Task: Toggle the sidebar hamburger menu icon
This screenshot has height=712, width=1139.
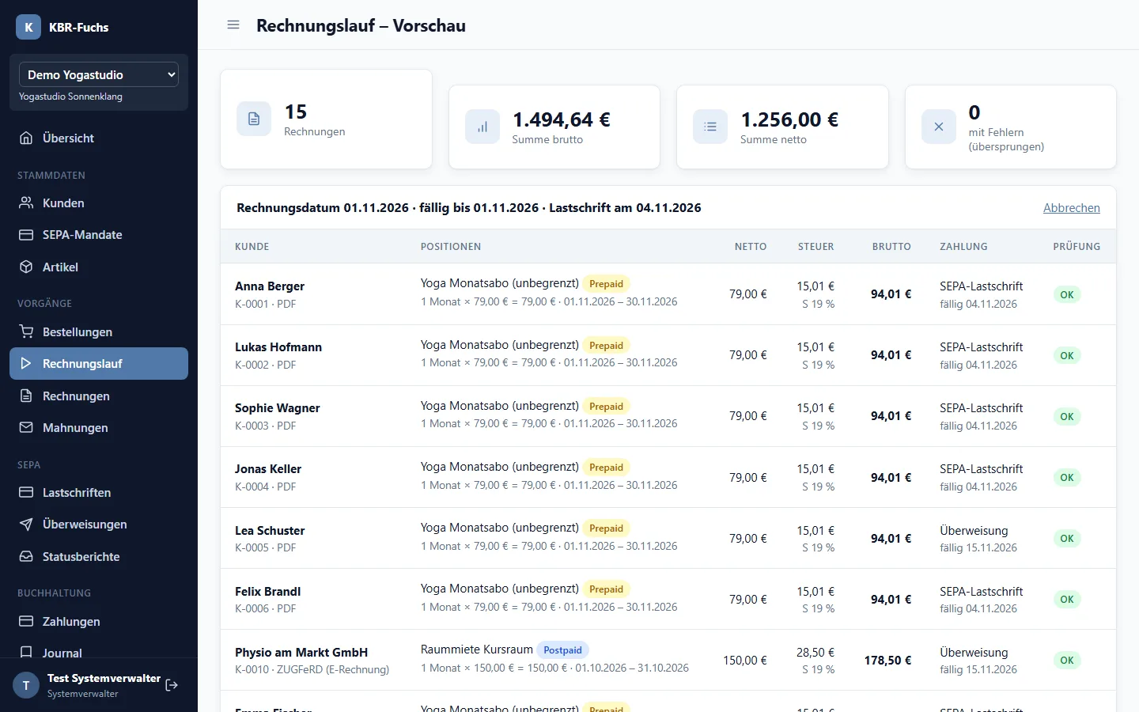Action: [x=233, y=25]
